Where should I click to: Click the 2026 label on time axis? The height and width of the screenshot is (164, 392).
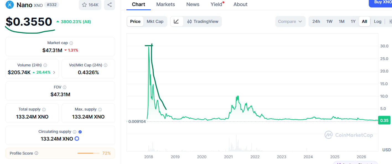coord(361,157)
